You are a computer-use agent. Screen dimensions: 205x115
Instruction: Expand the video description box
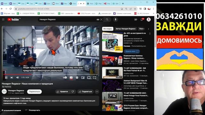tap(51, 101)
